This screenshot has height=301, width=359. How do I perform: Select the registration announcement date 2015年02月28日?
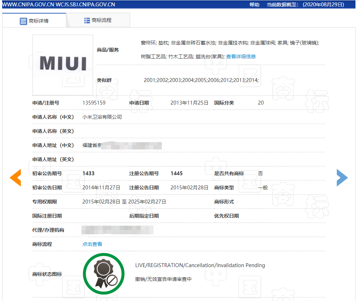(189, 188)
